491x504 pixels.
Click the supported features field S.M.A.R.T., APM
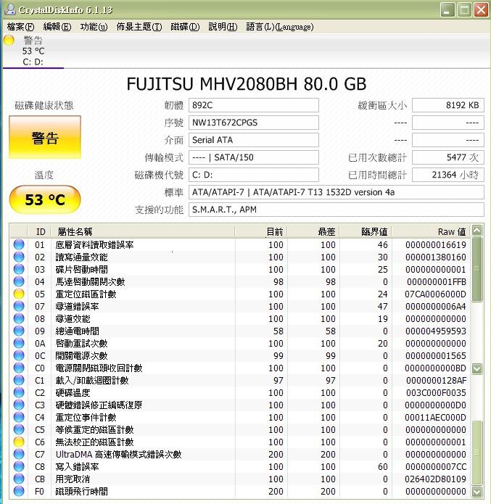337,210
